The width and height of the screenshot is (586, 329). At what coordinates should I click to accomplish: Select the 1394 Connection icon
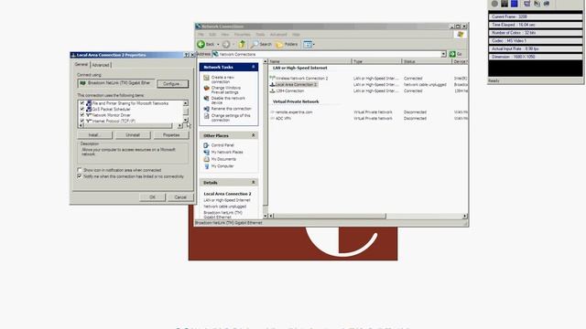point(273,90)
